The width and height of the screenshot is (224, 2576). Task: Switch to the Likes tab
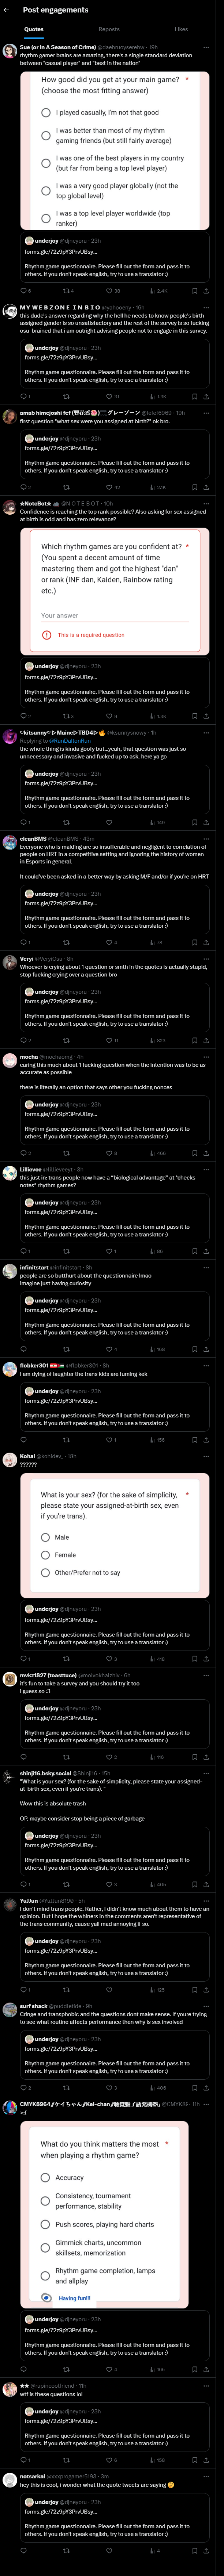pyautogui.click(x=181, y=29)
